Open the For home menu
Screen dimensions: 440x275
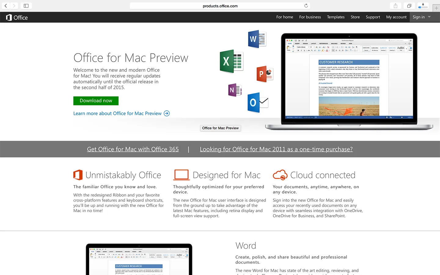(x=284, y=17)
